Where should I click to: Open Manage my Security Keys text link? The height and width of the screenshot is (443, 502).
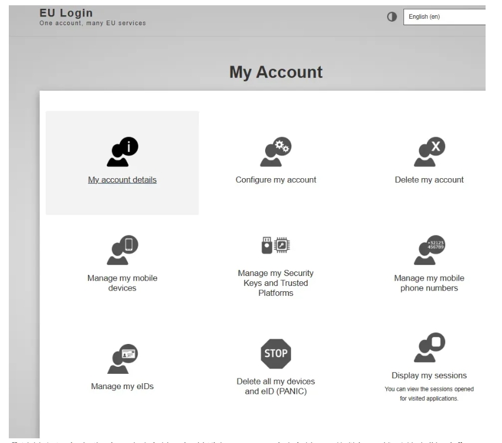tap(276, 283)
